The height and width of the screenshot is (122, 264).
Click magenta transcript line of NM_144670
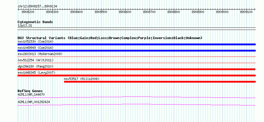pyautogui.click(x=136, y=97)
